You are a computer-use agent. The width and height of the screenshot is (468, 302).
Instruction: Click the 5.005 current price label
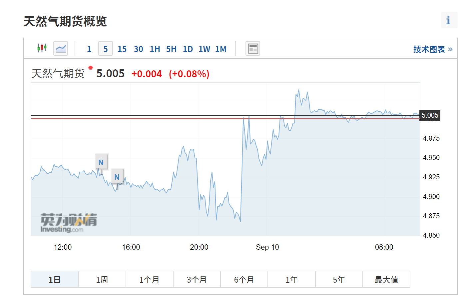pyautogui.click(x=430, y=115)
